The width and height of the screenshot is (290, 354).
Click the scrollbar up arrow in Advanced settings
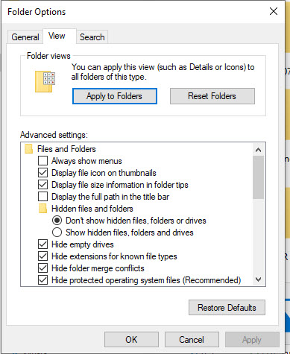259,150
